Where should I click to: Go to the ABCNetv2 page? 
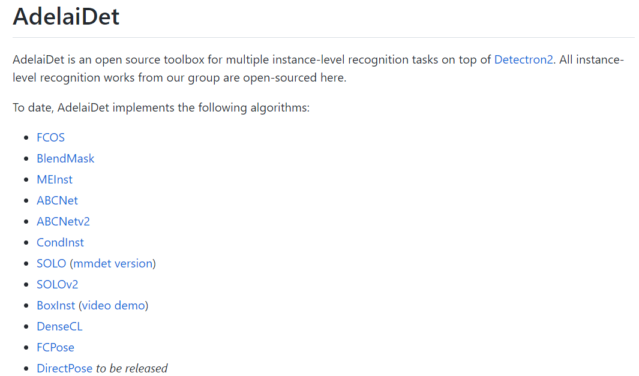pos(63,222)
